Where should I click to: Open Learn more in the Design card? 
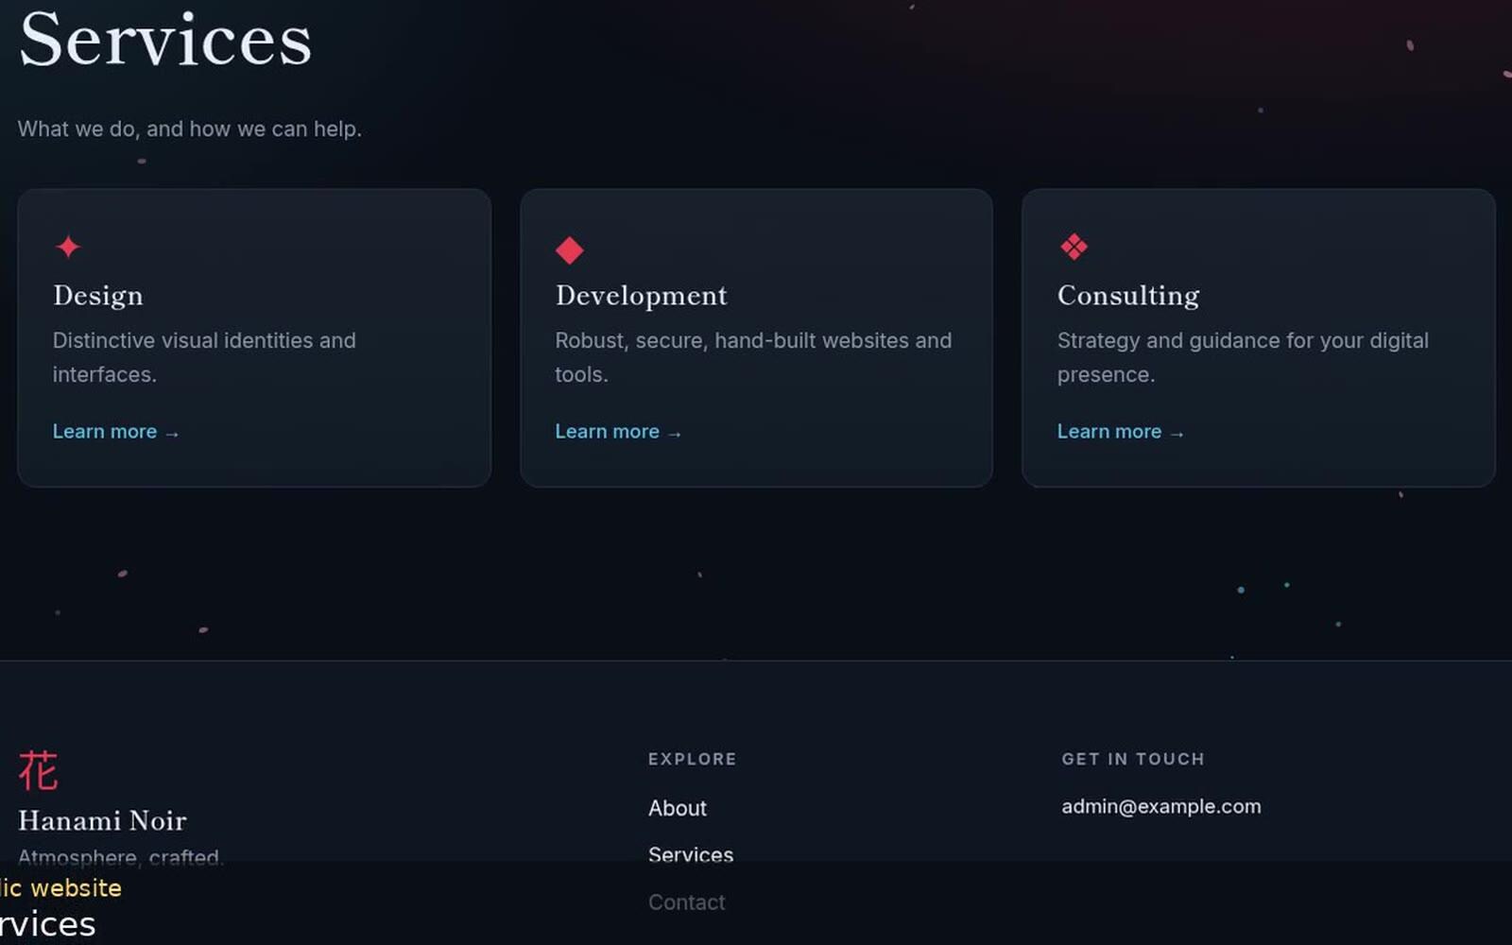click(115, 432)
